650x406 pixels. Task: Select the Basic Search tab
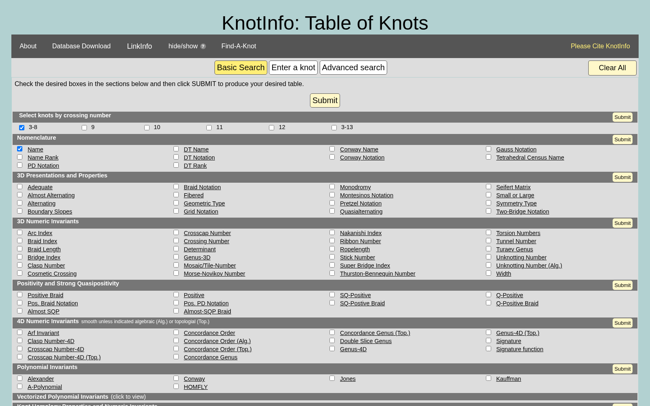click(240, 68)
